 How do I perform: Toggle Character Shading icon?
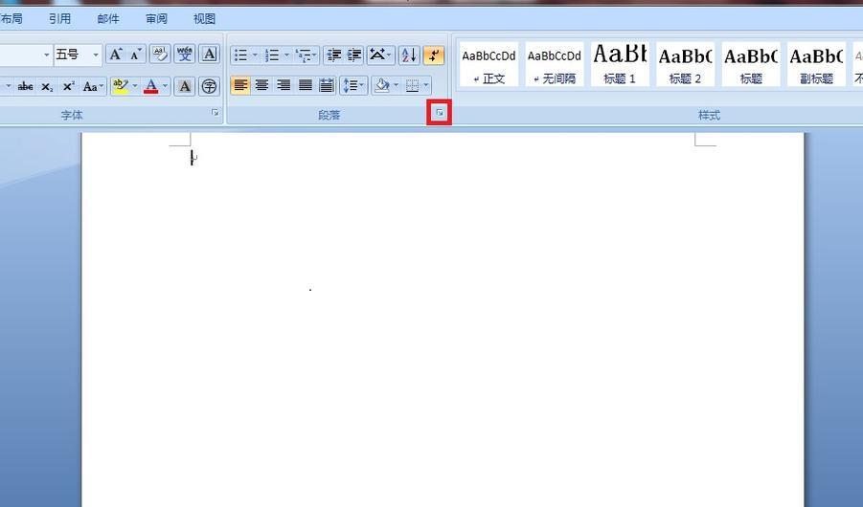pyautogui.click(x=184, y=86)
